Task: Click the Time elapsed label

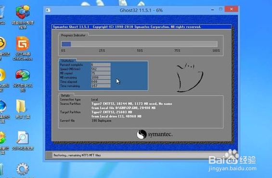Action: click(x=69, y=82)
